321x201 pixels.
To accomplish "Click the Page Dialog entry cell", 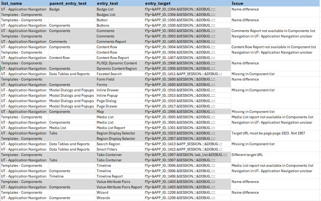I will (x=106, y=101).
